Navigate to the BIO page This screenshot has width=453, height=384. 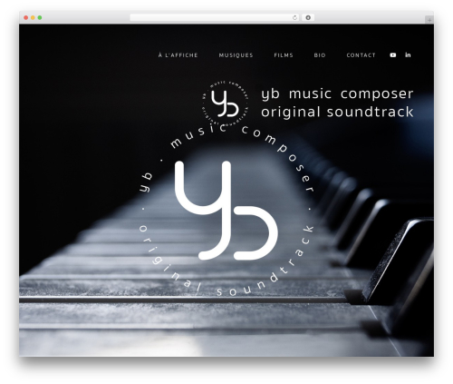tap(320, 55)
